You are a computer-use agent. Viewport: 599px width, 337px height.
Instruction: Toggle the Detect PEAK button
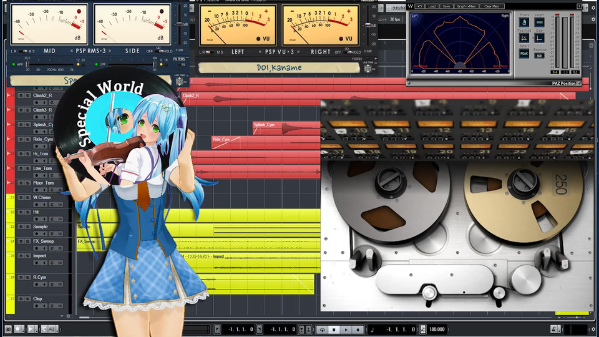click(x=524, y=54)
